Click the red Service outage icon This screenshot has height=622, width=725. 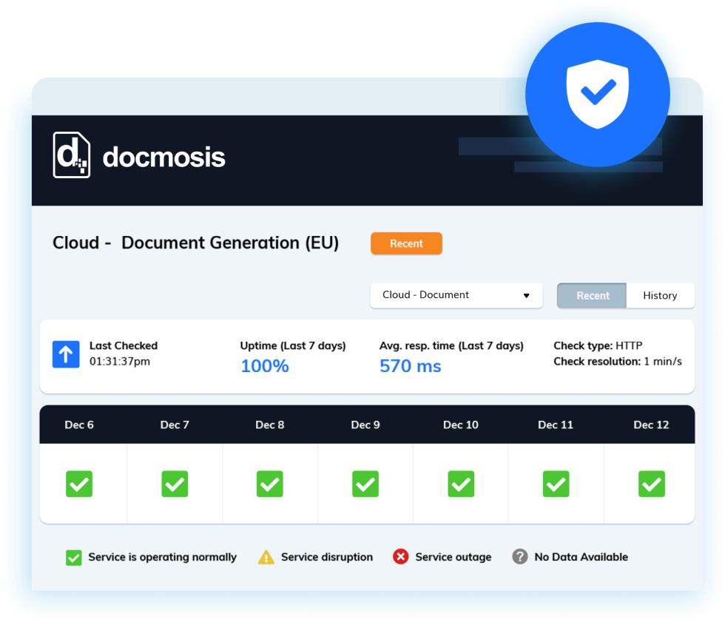tap(400, 556)
